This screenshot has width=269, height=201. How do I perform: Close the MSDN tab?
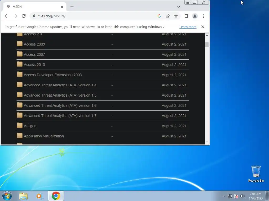62,7
